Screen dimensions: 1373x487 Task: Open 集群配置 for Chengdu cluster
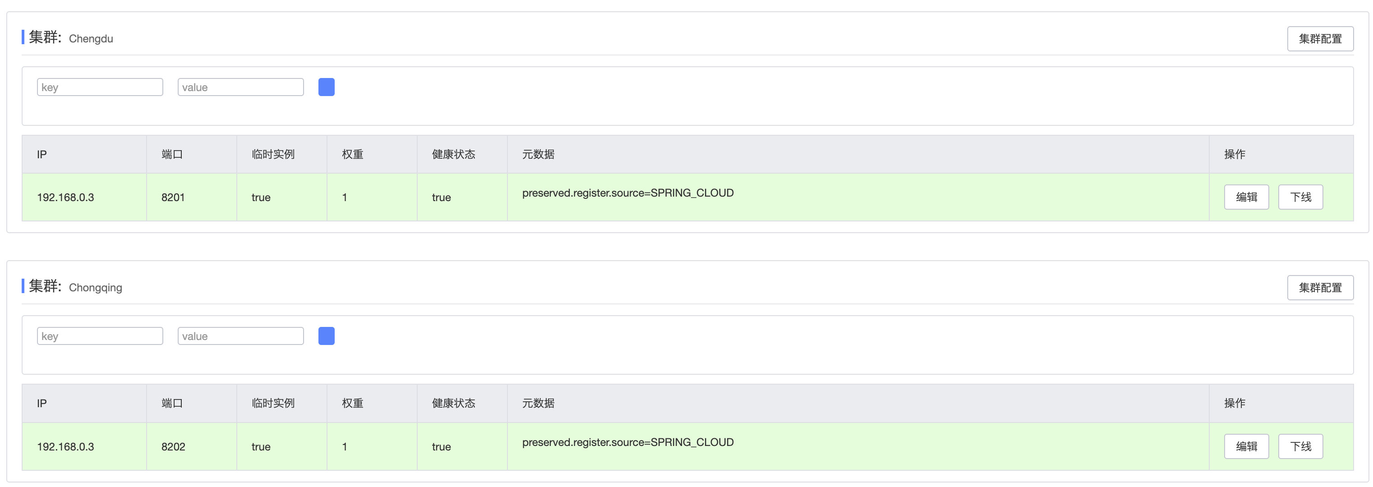(1320, 39)
